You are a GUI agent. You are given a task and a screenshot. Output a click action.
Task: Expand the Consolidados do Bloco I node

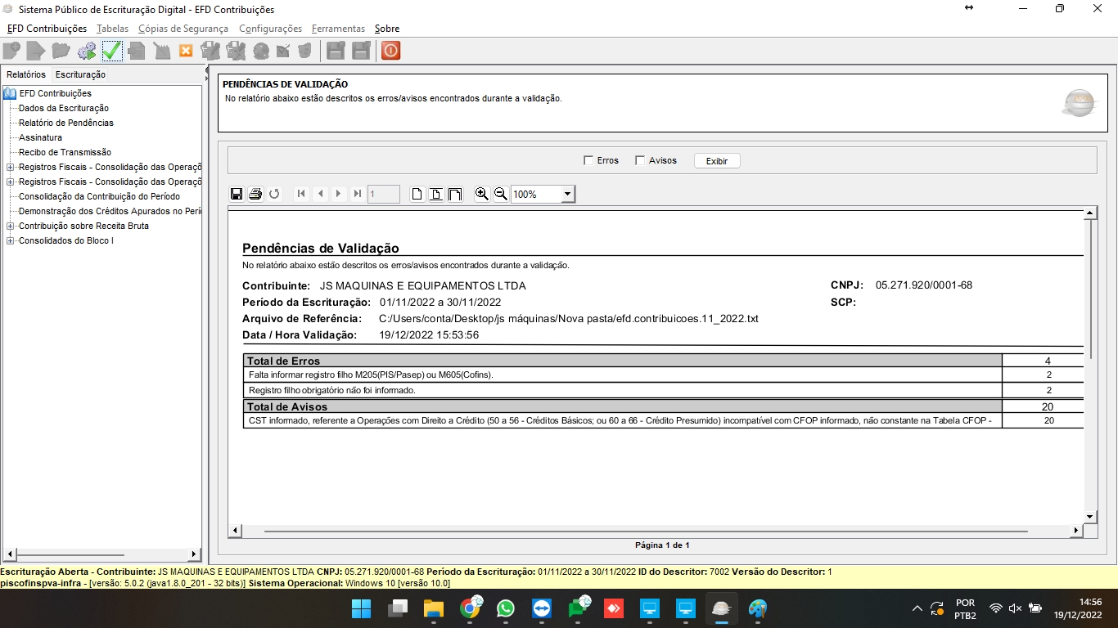pyautogui.click(x=11, y=240)
